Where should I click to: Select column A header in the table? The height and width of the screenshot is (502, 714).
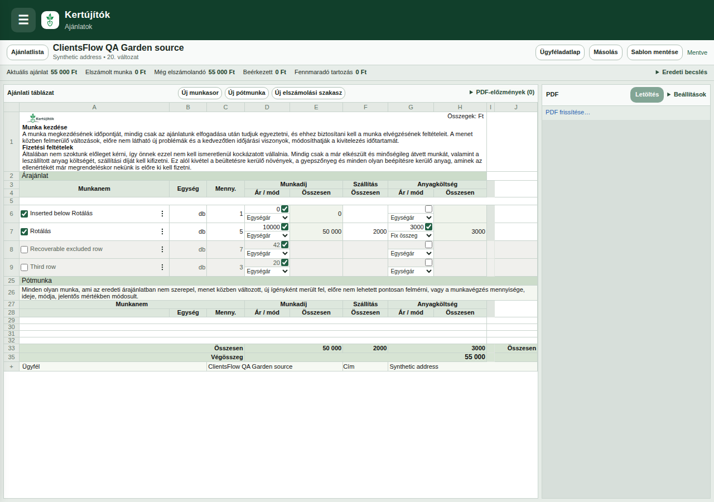coord(94,107)
